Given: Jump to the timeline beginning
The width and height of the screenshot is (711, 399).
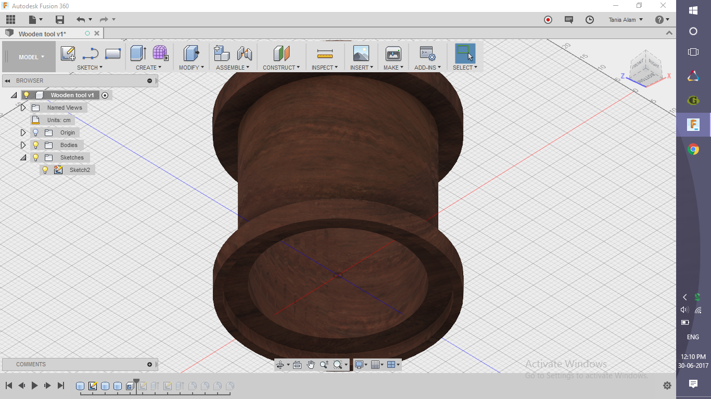Looking at the screenshot, I should (9, 385).
